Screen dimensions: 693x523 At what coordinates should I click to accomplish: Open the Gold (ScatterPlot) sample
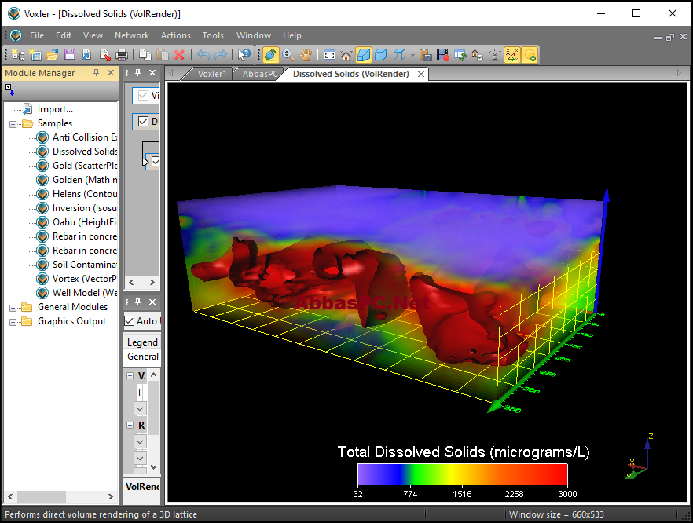click(x=84, y=166)
